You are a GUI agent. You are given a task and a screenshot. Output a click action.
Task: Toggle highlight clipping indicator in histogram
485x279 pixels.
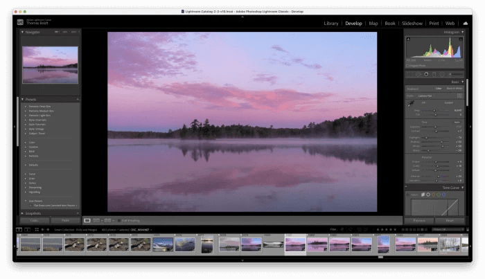coord(461,39)
